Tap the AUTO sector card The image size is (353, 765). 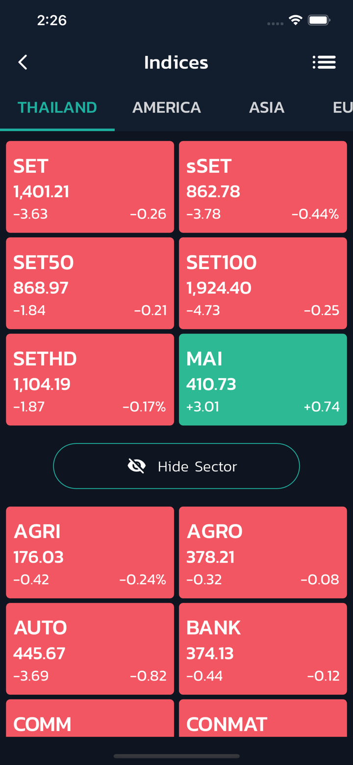click(x=90, y=649)
